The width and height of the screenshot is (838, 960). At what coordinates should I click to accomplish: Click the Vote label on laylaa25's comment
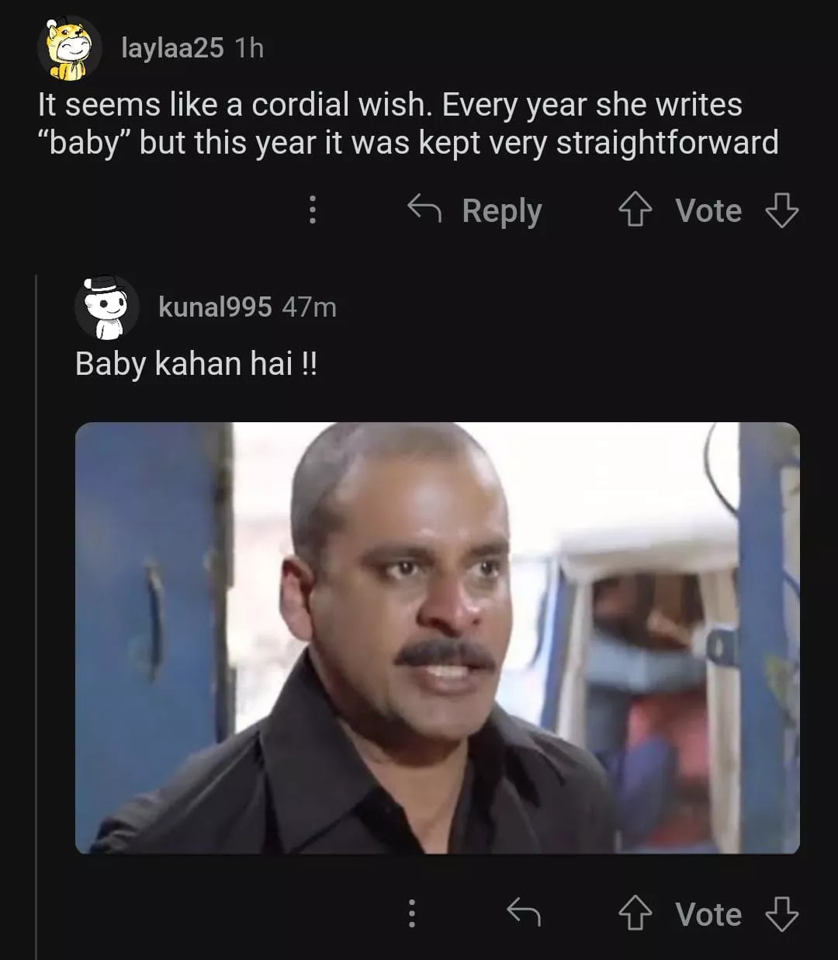coord(708,210)
